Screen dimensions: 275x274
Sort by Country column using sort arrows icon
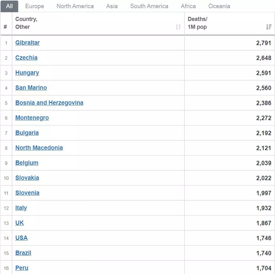click(x=178, y=27)
